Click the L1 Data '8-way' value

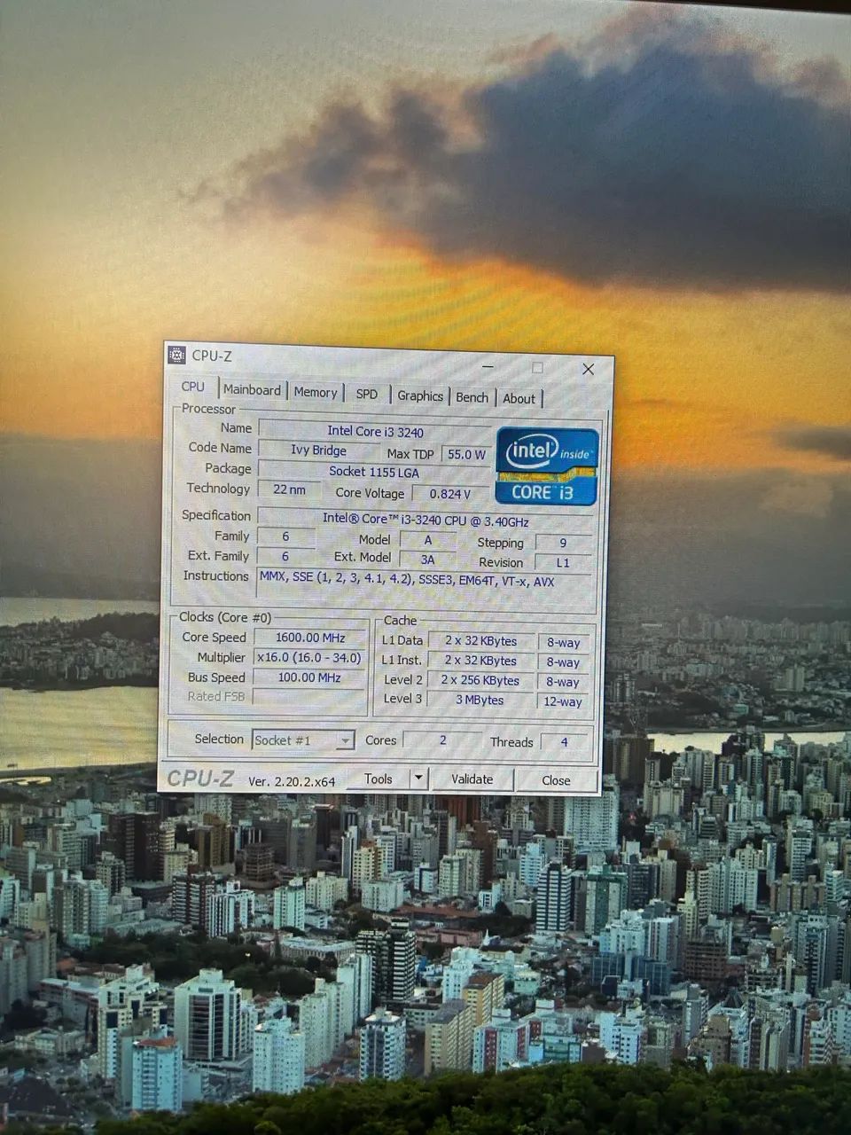click(563, 643)
